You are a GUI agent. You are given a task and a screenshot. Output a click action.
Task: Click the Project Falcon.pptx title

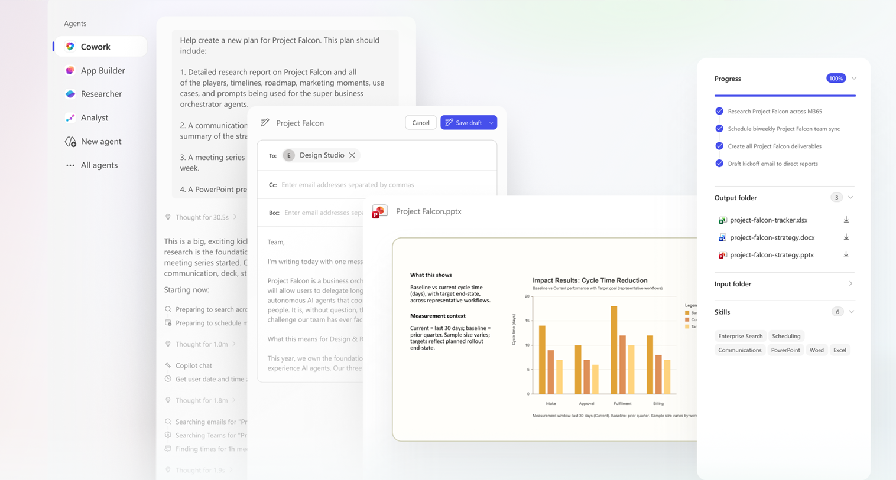[428, 211]
